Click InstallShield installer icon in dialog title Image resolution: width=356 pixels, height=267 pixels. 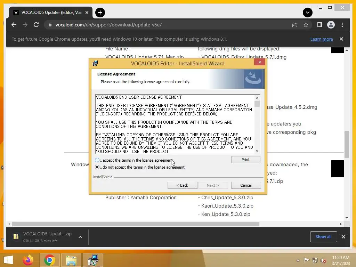click(x=95, y=63)
